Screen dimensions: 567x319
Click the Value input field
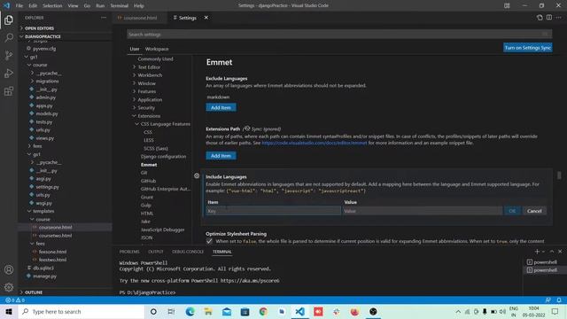pos(423,211)
